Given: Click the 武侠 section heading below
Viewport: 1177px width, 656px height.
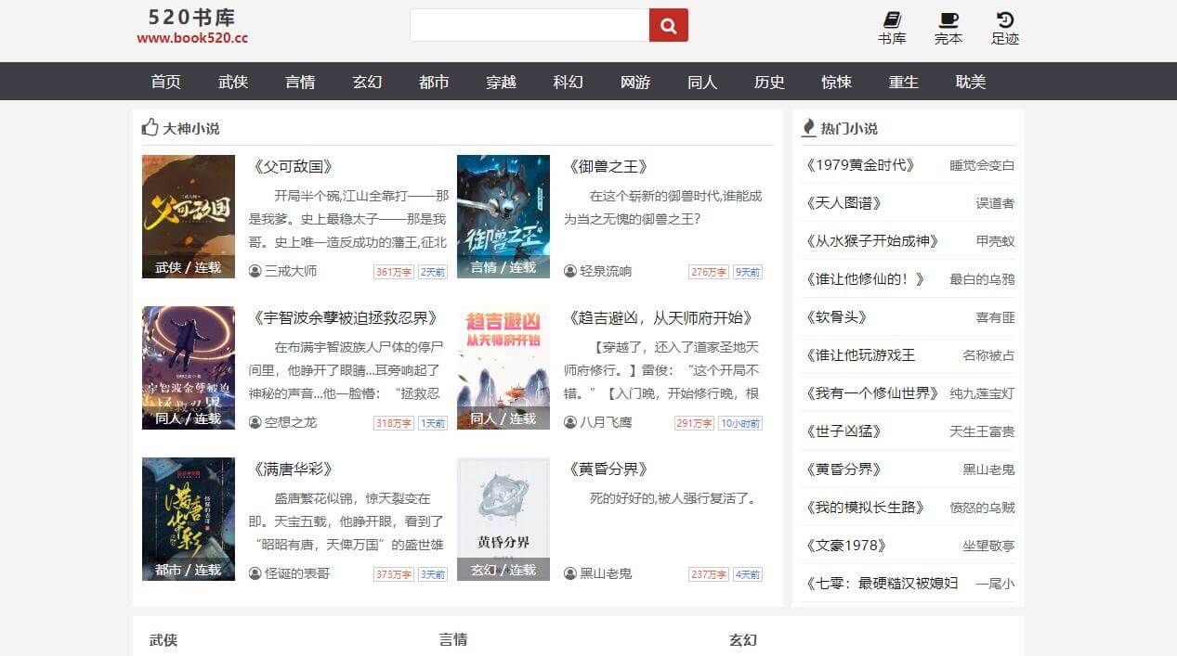Looking at the screenshot, I should (x=163, y=639).
